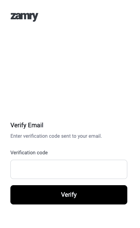Click the Verify button
The height and width of the screenshot is (228, 140).
(x=69, y=195)
